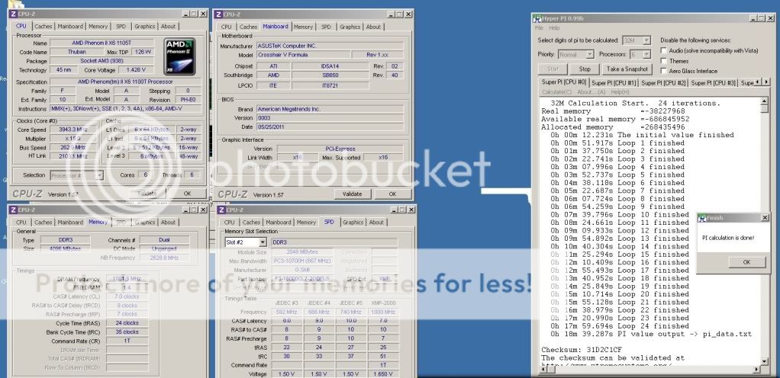Click the AMD Phenom II processor logo
780x378 pixels.
[x=179, y=57]
